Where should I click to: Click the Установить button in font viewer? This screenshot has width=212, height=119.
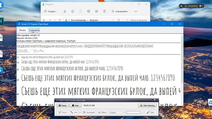coord(34,30)
